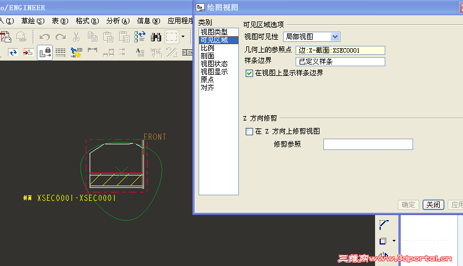Click the 修剪参照 input field
This screenshot has height=266, width=463.
(x=368, y=144)
